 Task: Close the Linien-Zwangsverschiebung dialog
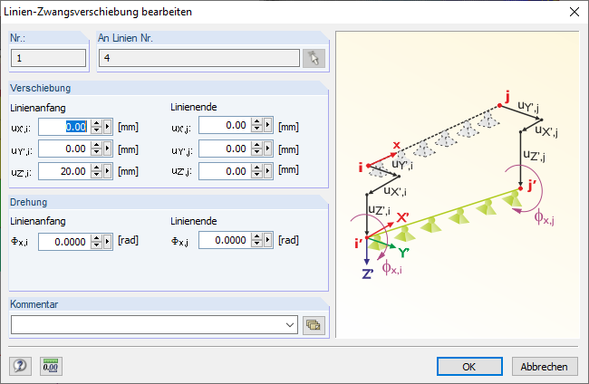coord(575,12)
